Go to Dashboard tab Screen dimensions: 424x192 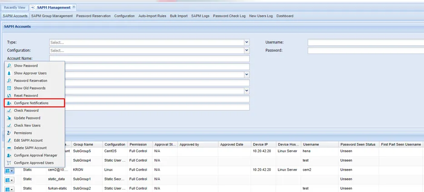(285, 16)
